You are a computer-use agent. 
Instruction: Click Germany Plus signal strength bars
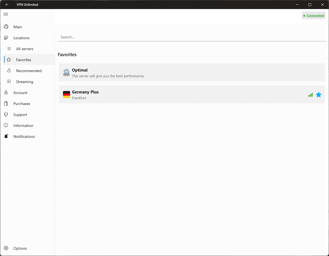click(x=310, y=95)
